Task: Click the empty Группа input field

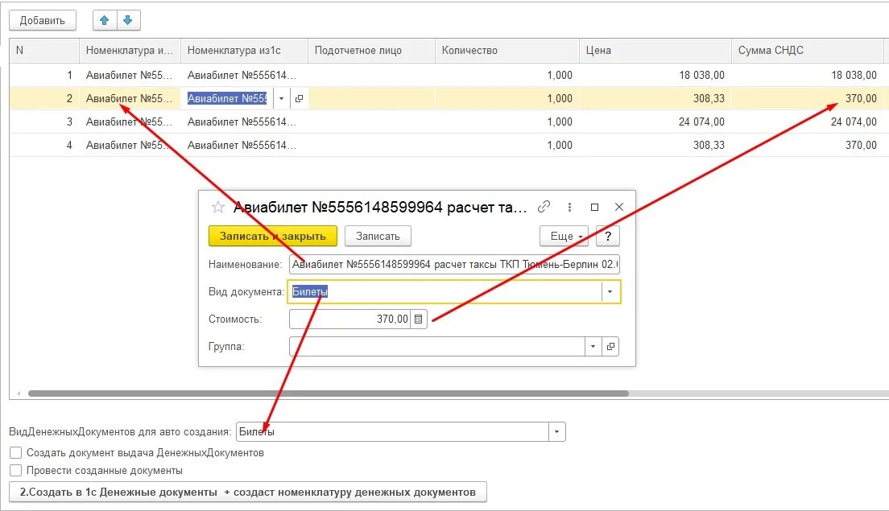Action: point(436,346)
